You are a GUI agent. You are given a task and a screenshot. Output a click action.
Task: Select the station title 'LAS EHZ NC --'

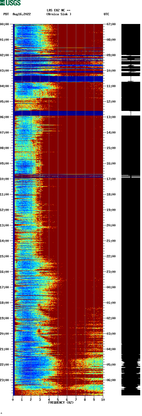tap(59, 10)
